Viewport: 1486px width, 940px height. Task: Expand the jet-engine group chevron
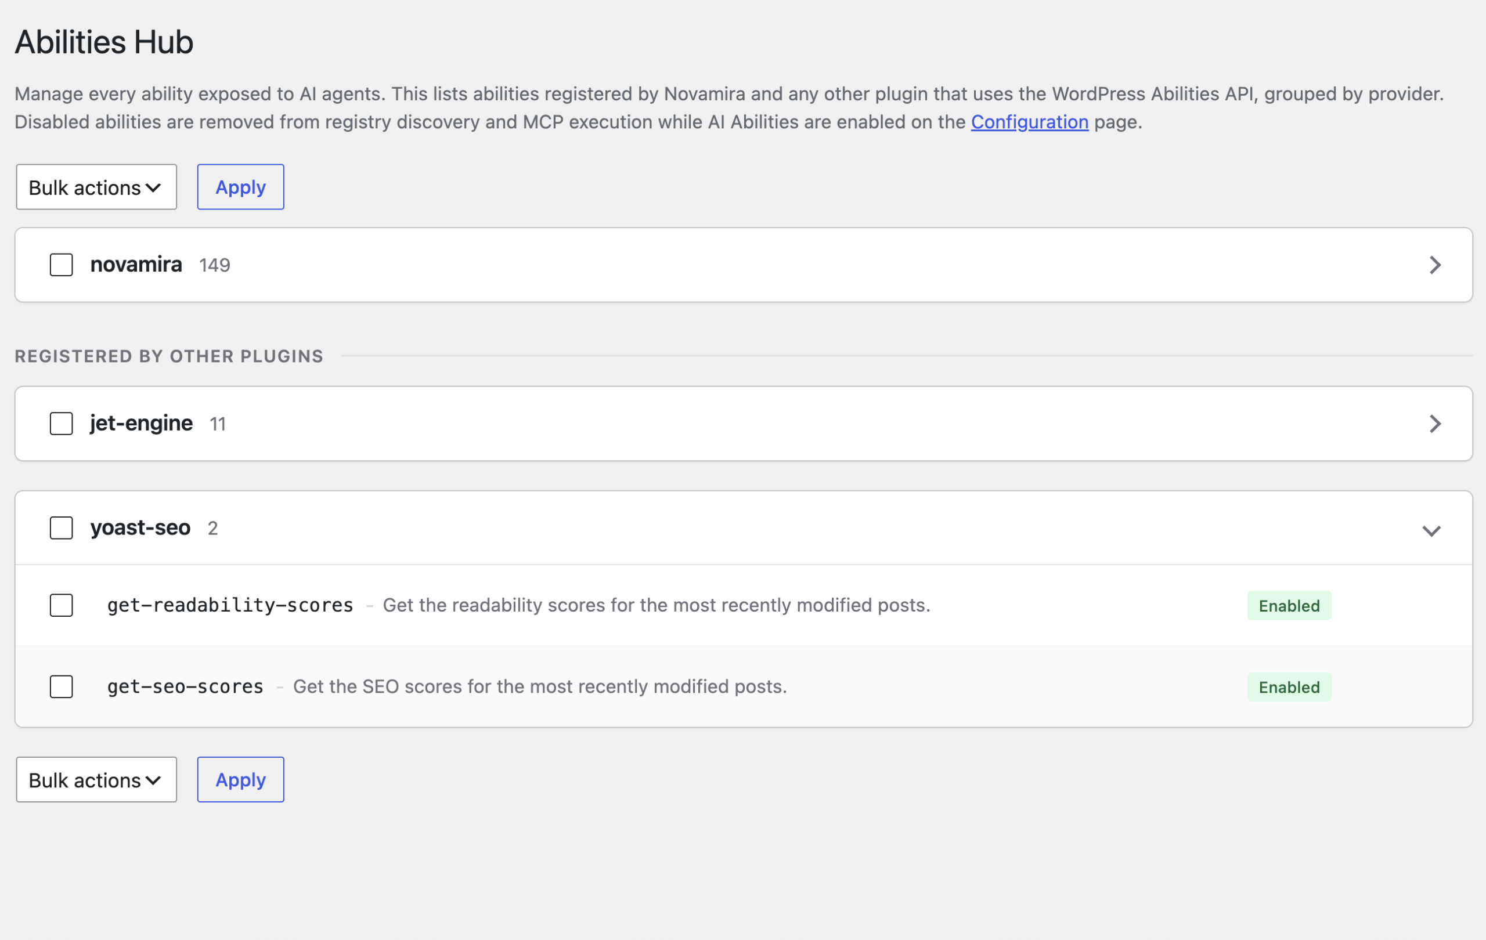1435,424
